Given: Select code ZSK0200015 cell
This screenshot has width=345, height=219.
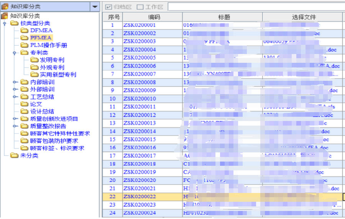Looking at the screenshot, I should tap(152, 139).
